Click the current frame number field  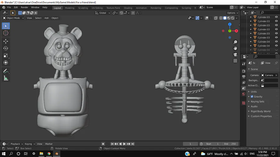point(190,144)
